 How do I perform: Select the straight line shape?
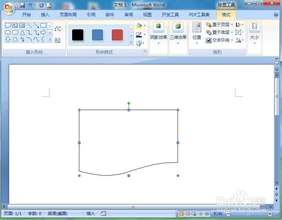click(x=29, y=25)
